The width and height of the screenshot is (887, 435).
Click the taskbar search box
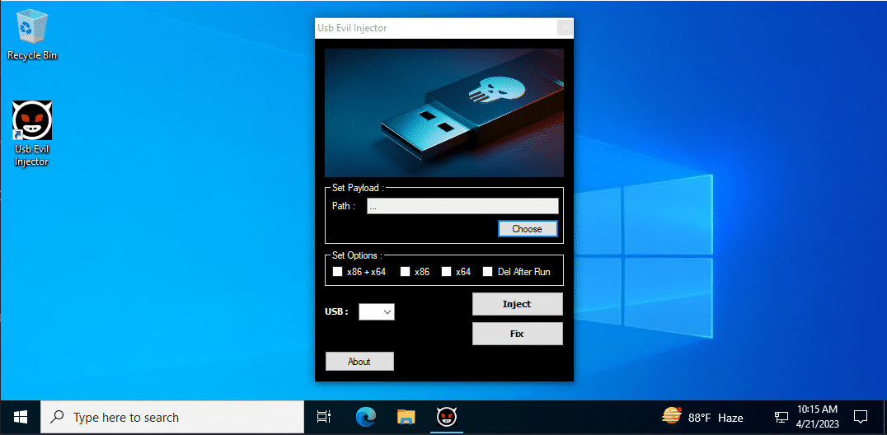pyautogui.click(x=173, y=417)
